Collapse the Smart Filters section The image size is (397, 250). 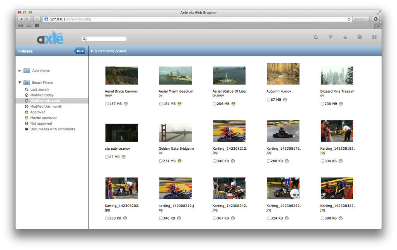(x=20, y=83)
